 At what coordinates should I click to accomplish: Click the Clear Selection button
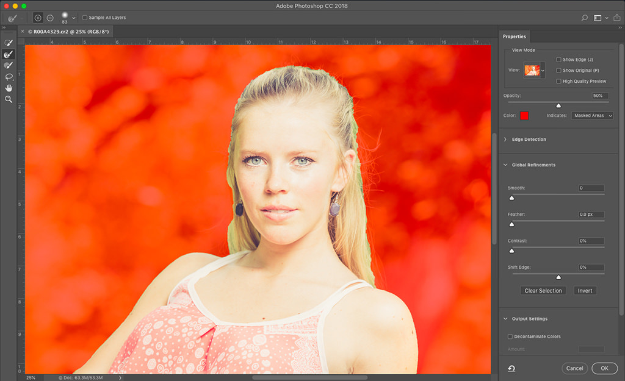pos(543,291)
